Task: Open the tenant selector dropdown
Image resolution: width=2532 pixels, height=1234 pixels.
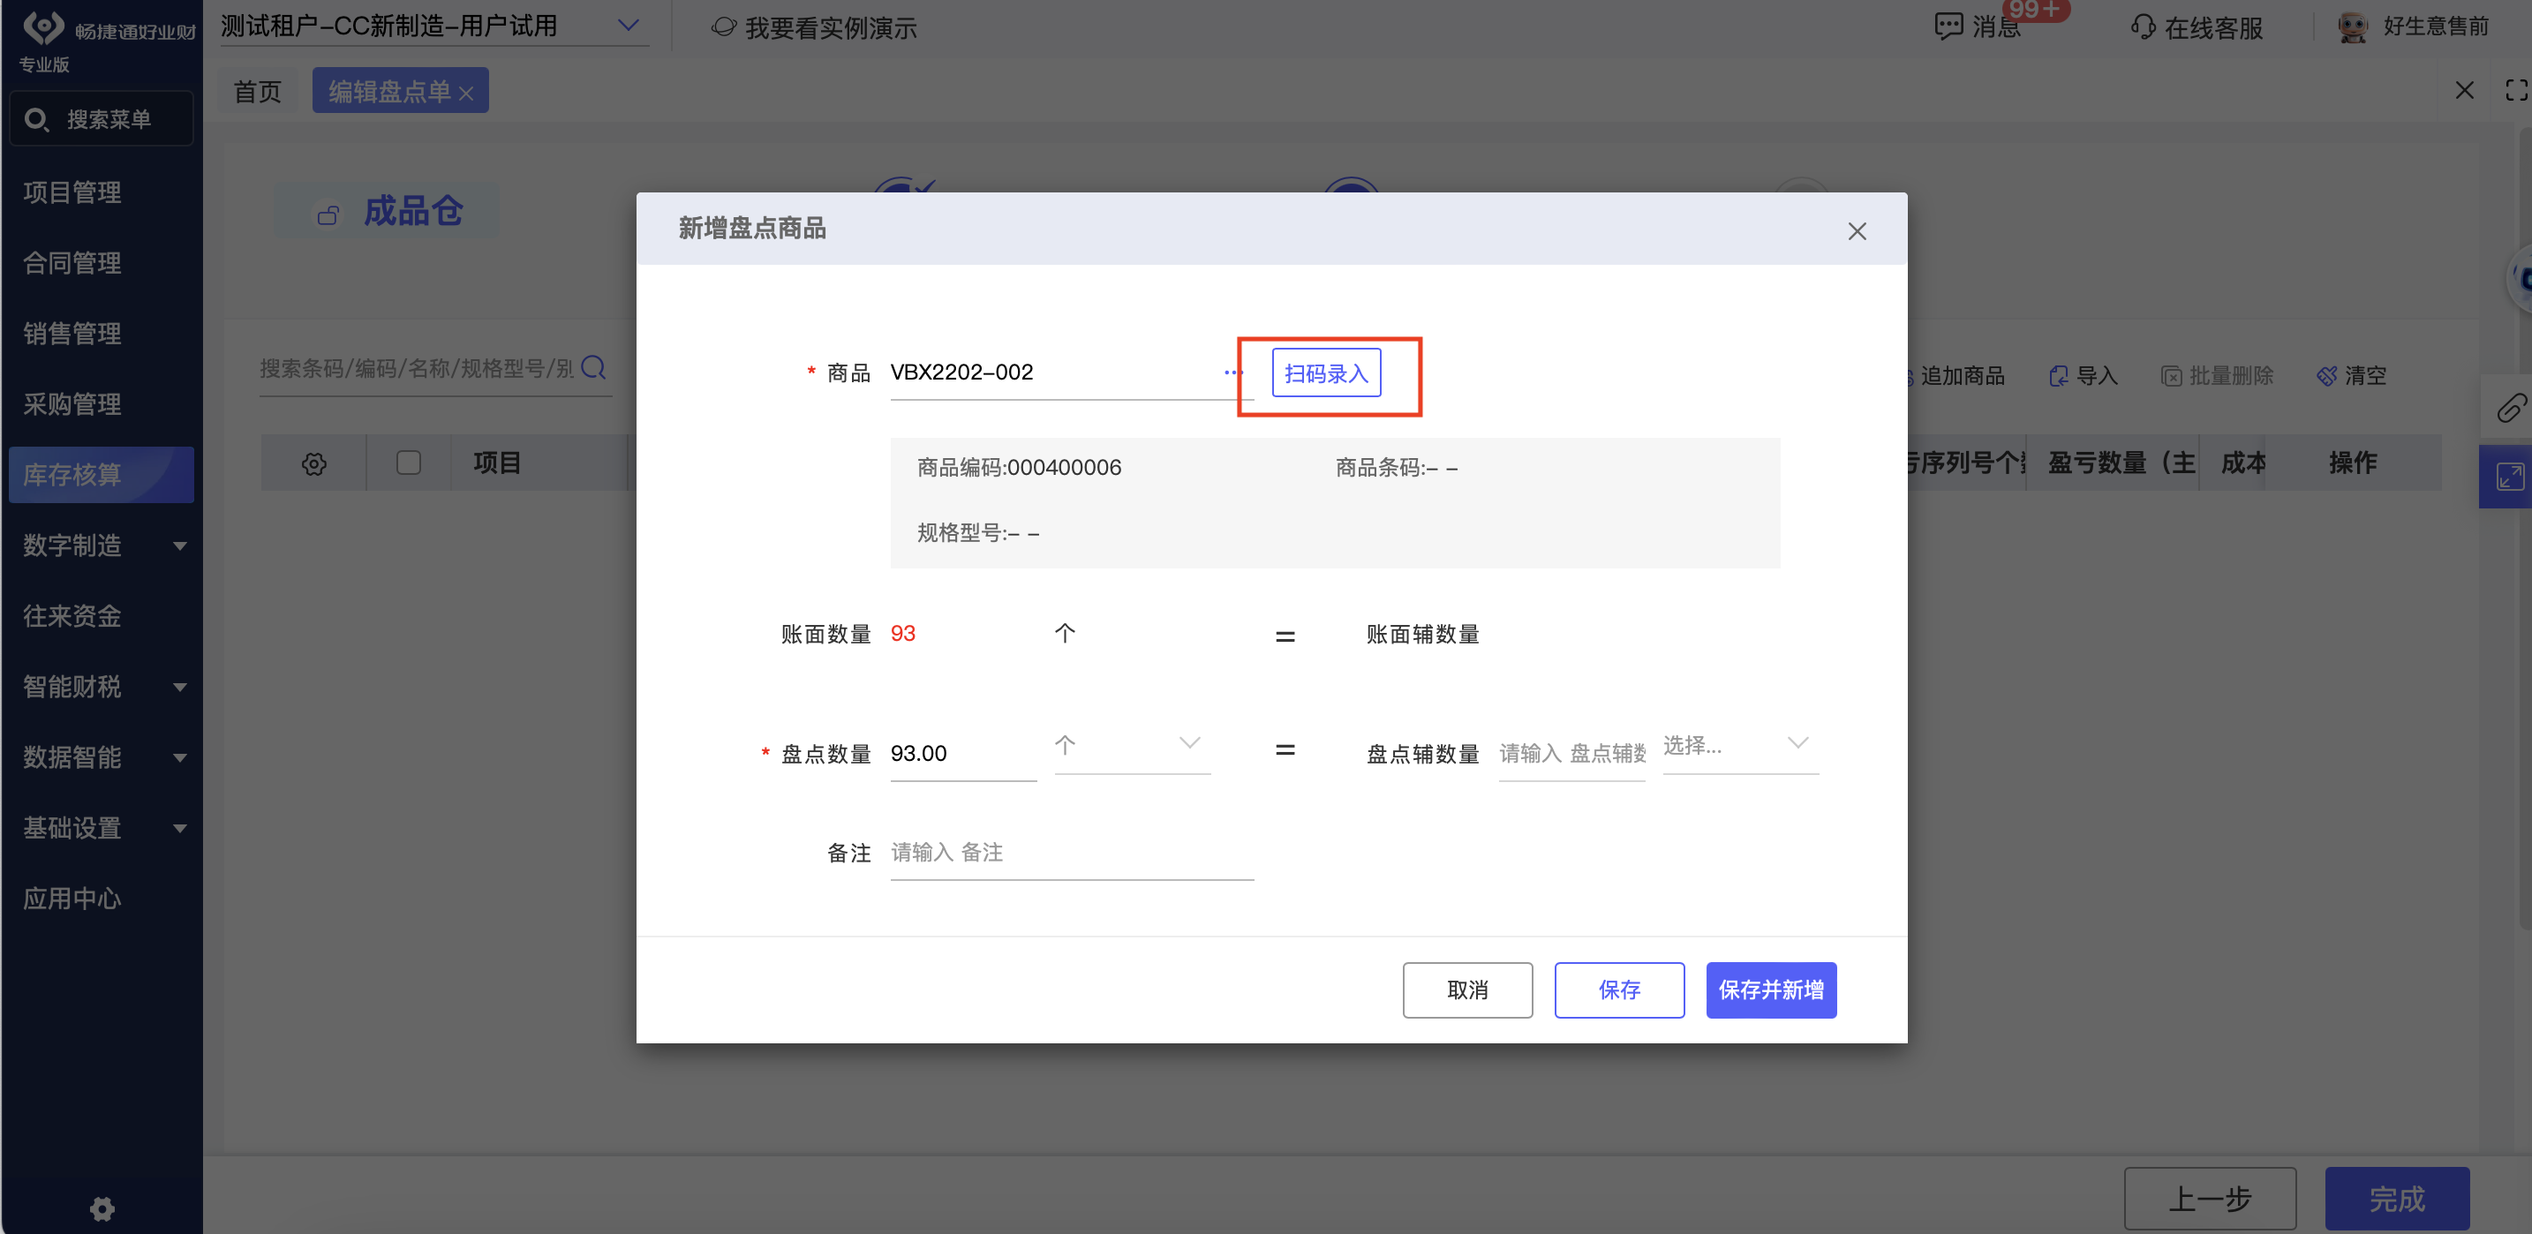Action: (x=627, y=26)
